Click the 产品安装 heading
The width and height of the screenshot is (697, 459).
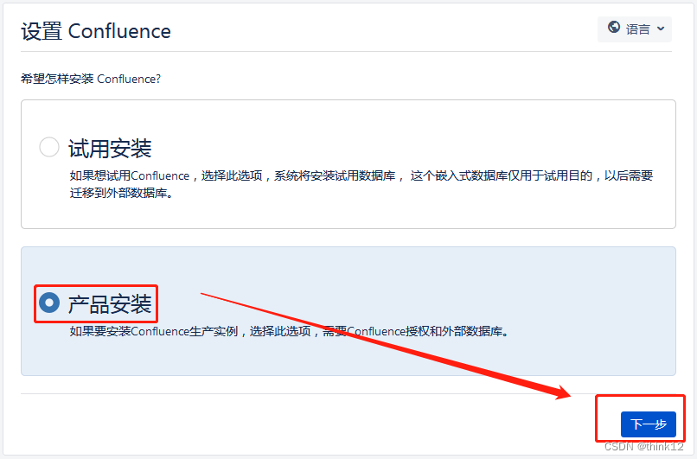pyautogui.click(x=110, y=304)
